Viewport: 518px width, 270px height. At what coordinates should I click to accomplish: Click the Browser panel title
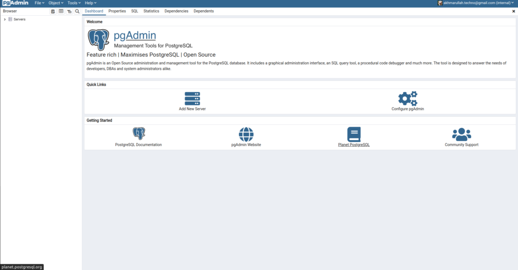point(10,11)
